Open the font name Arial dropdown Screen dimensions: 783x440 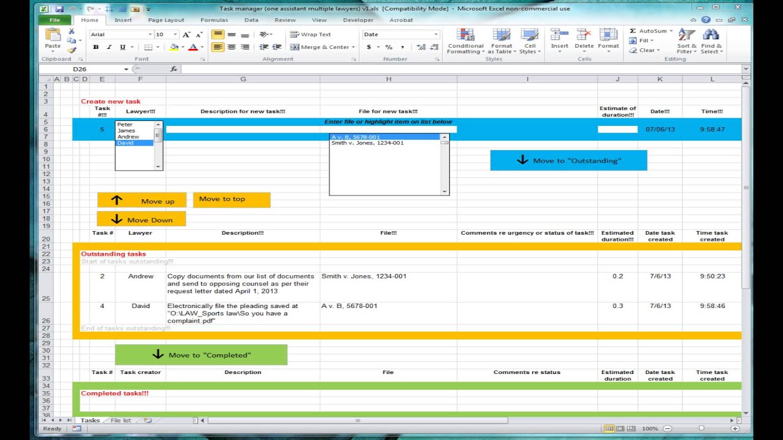[x=150, y=35]
